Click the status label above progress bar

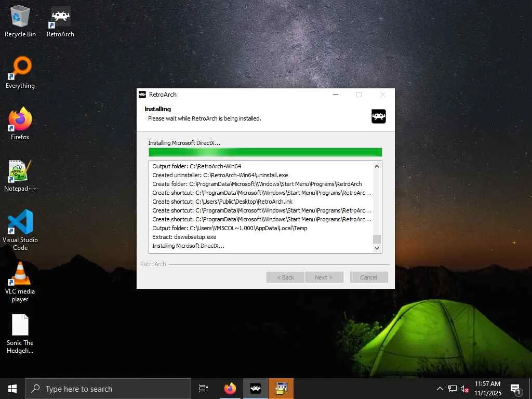point(184,143)
